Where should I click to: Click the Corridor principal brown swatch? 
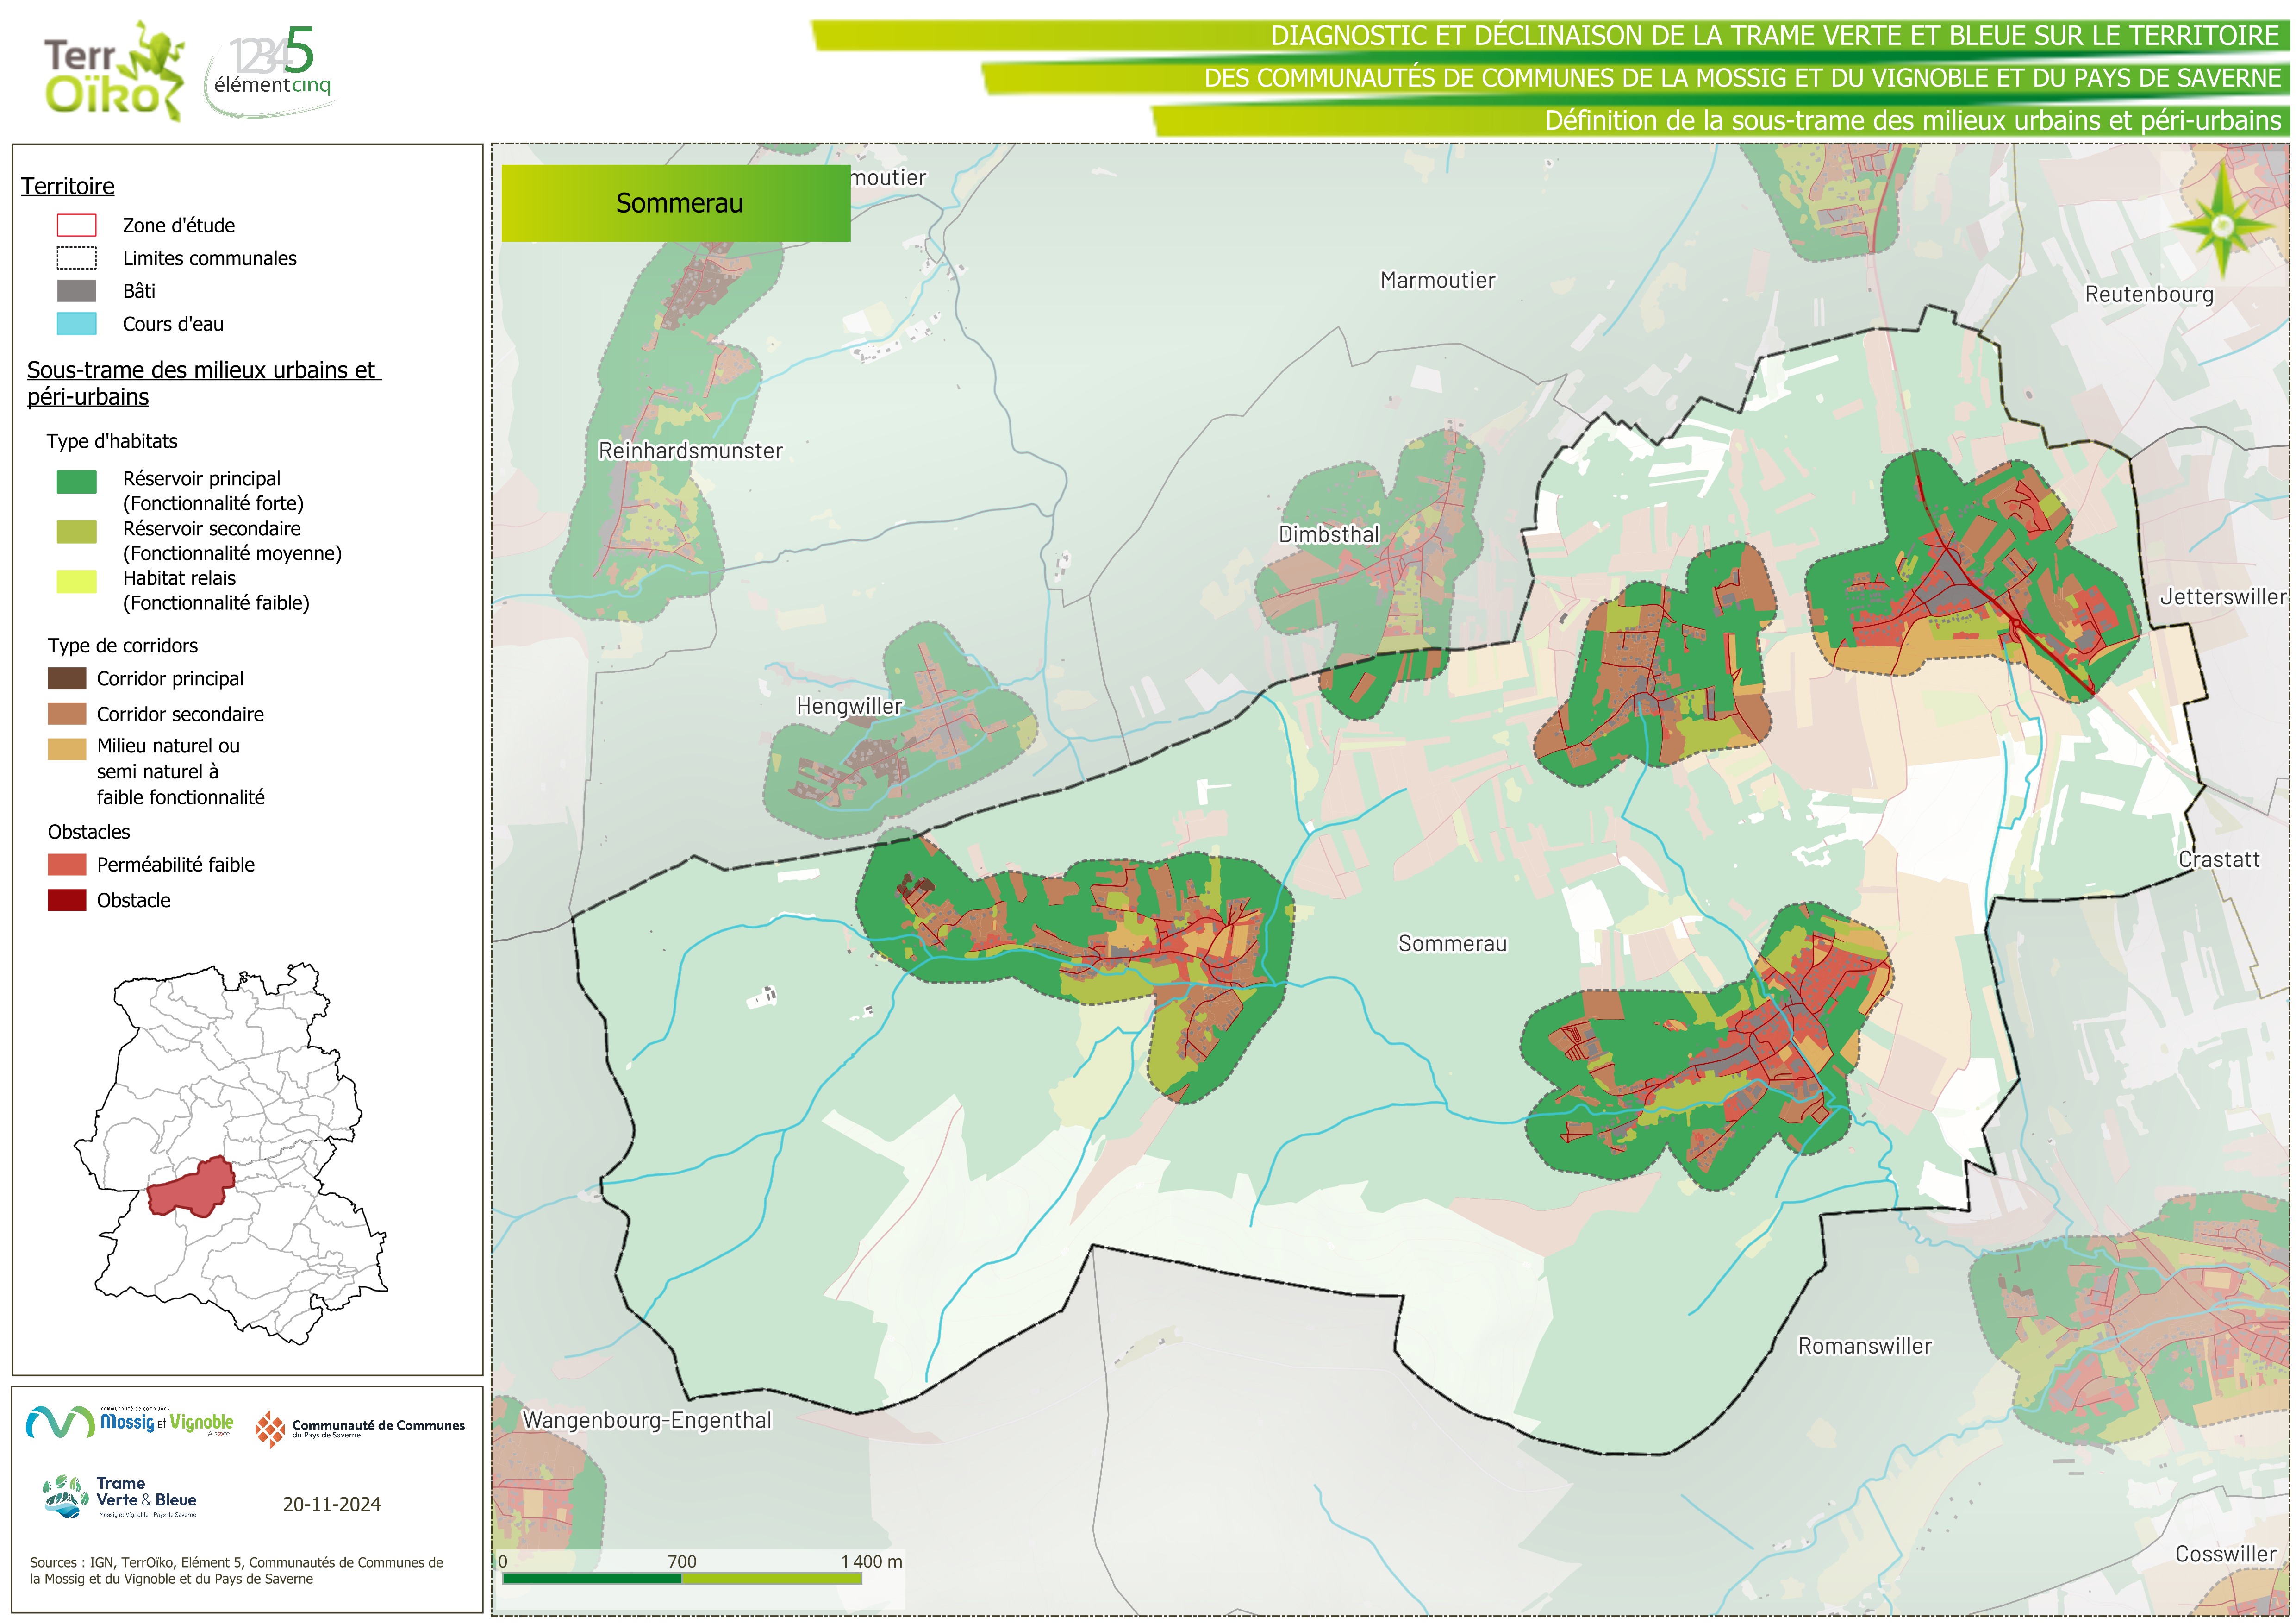tap(67, 678)
